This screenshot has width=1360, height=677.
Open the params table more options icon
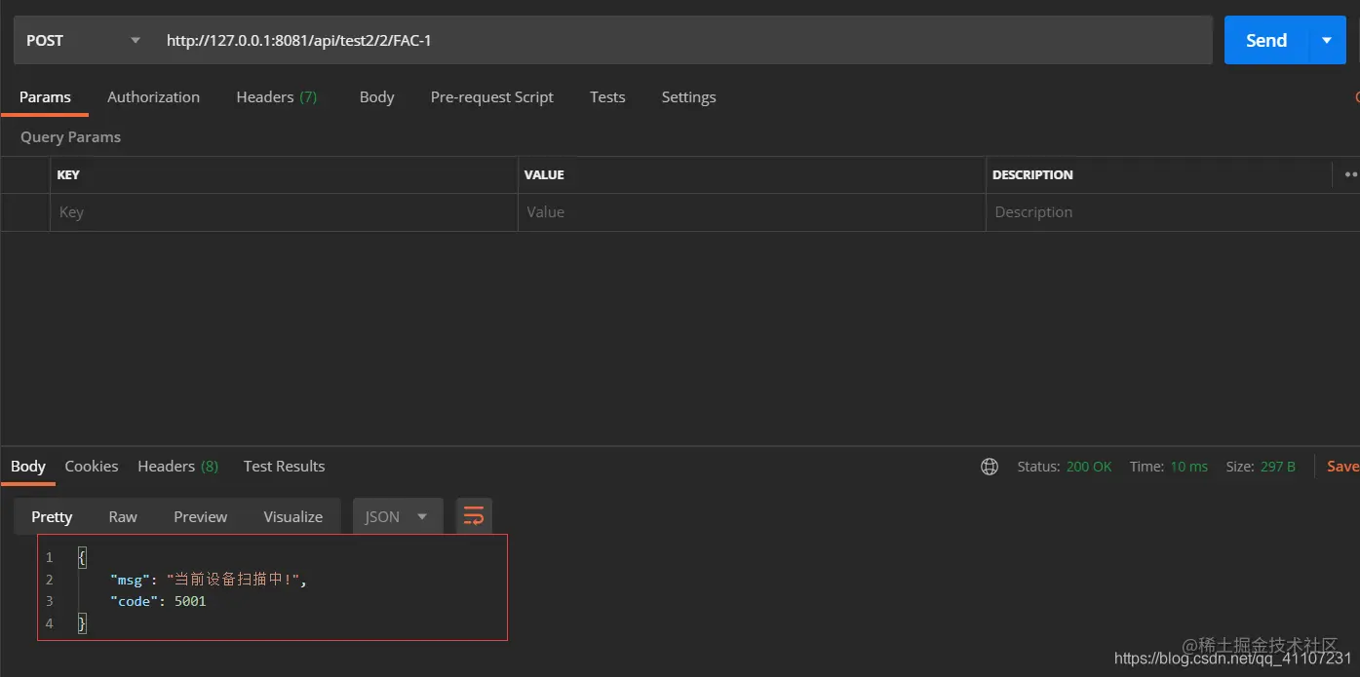[x=1351, y=175]
